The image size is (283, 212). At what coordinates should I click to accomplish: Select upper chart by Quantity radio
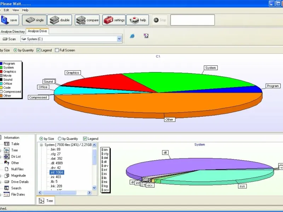pyautogui.click(x=16, y=50)
